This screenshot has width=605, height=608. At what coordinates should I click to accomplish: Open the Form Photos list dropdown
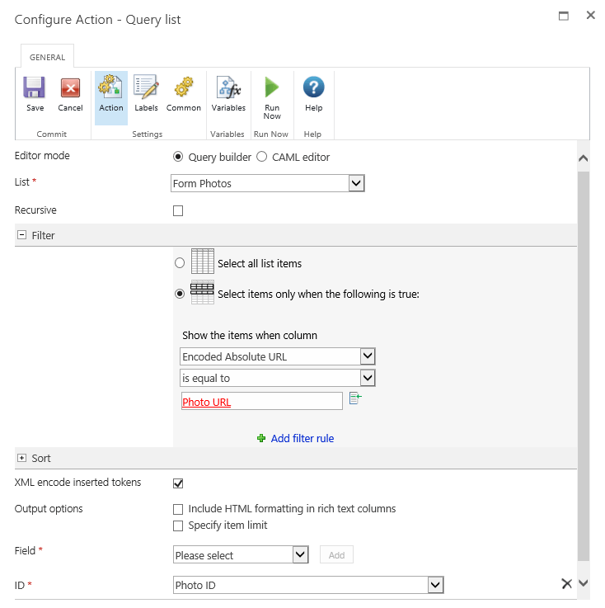point(268,183)
